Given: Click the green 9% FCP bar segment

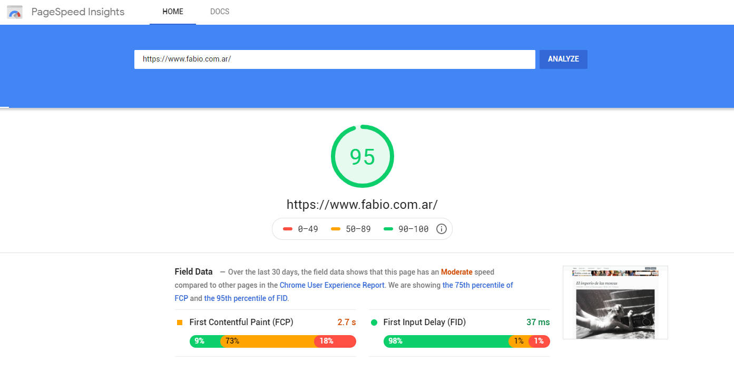Looking at the screenshot, I should (205, 341).
